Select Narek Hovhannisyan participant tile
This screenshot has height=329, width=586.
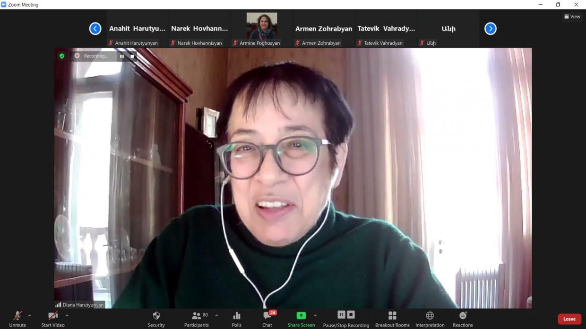[x=199, y=29]
